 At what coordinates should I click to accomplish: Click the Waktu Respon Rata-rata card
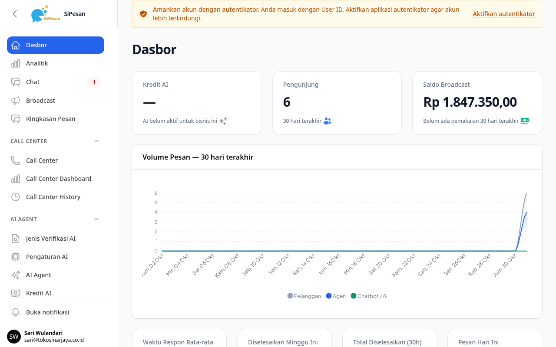click(x=179, y=338)
